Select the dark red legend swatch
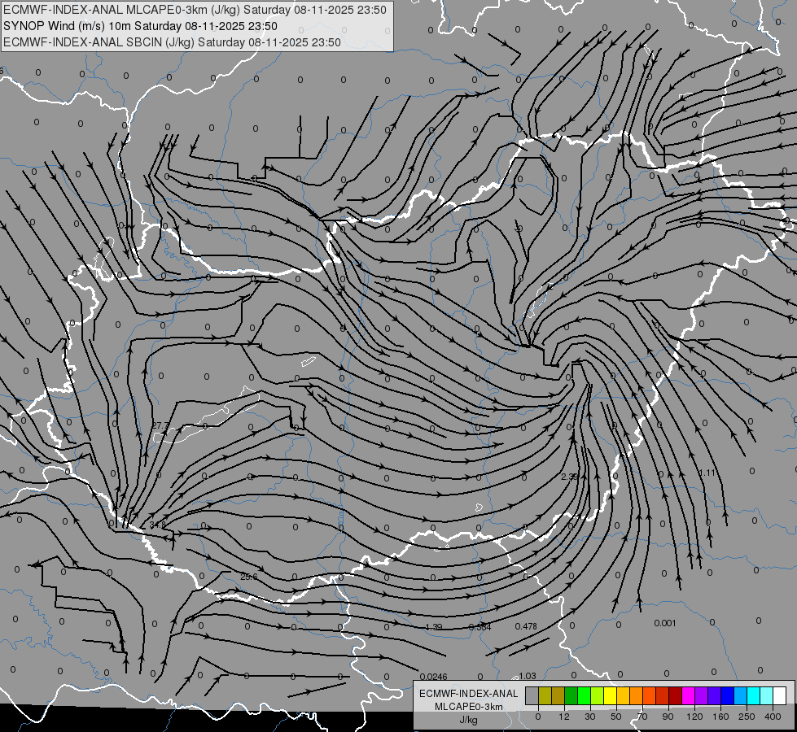The image size is (797, 732). (676, 695)
